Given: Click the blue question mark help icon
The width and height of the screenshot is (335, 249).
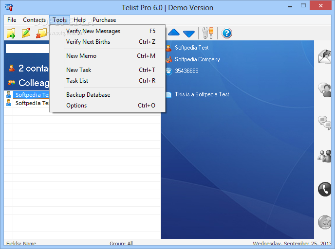Looking at the screenshot, I should click(x=227, y=33).
